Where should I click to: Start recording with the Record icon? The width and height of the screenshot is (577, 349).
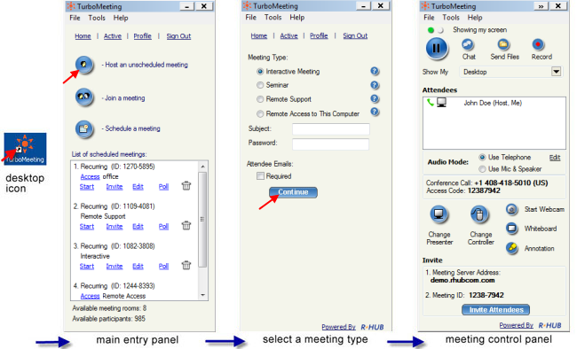tap(538, 45)
